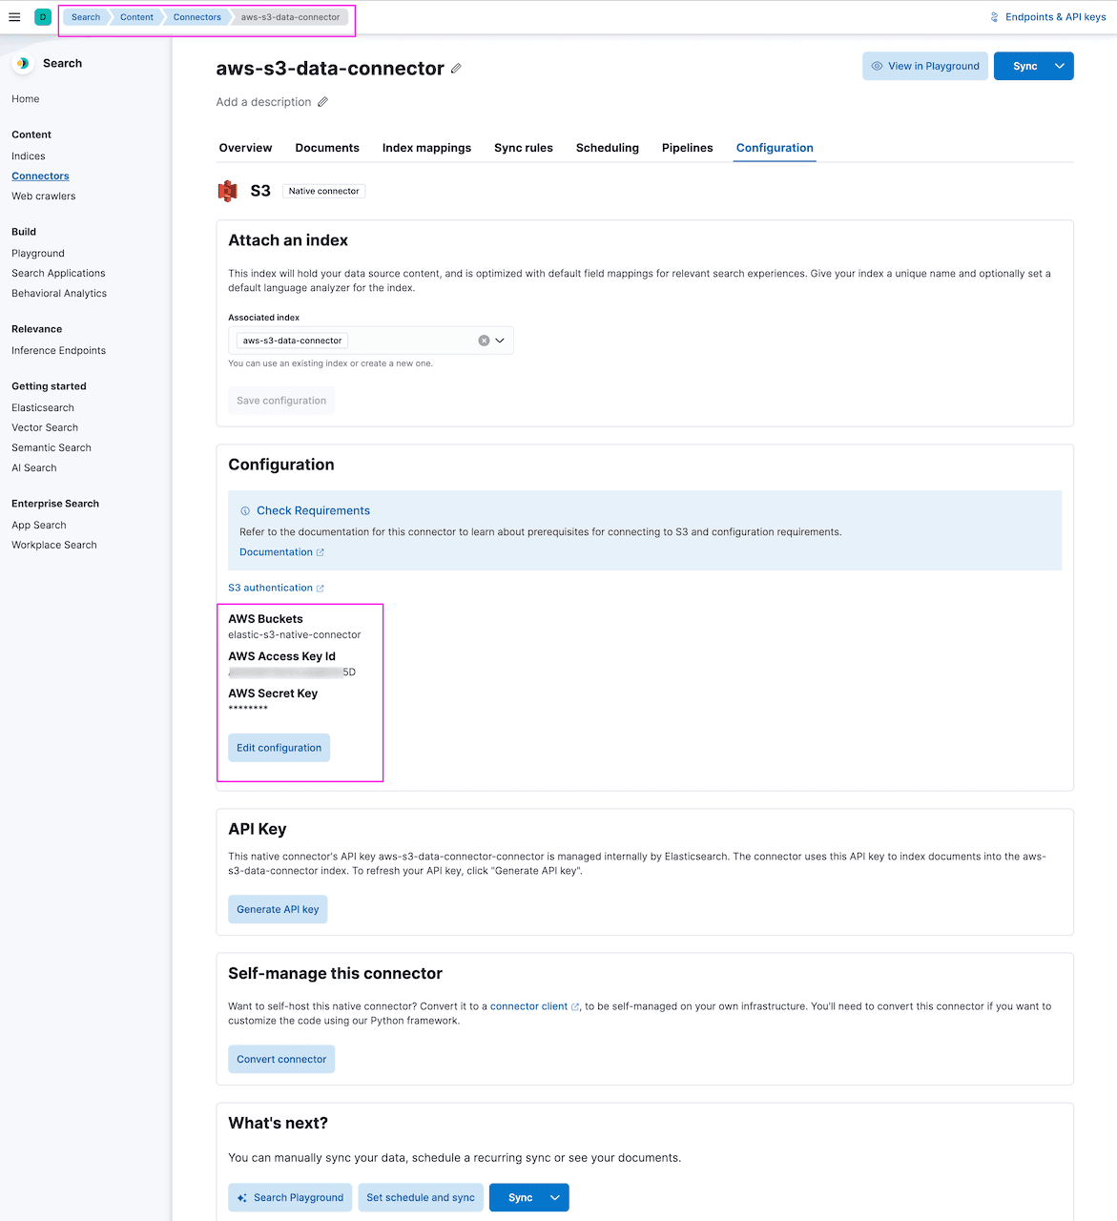Open the Sync rules tab
The image size is (1117, 1221).
[523, 148]
